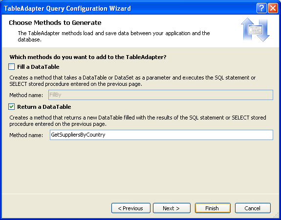
Task: Close the TableAdapter Query Configuration Wizard
Action: coord(273,8)
